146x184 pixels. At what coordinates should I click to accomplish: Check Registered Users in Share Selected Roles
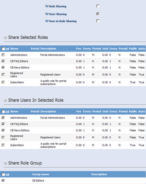point(3,75)
